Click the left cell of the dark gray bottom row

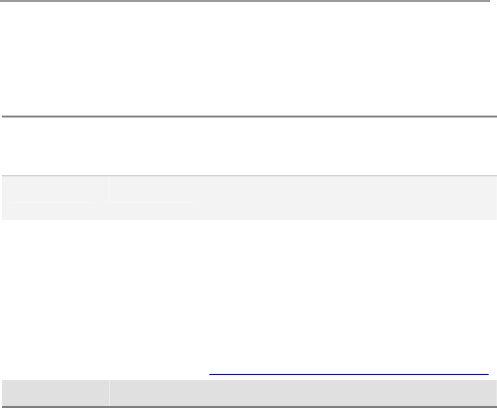pos(54,394)
